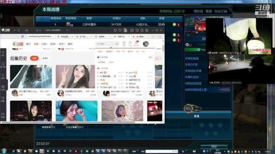Go to 直播 in page navigation
This screenshot has height=154, width=275.
pyautogui.click(x=36, y=44)
